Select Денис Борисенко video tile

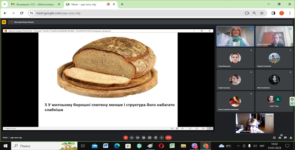274,36
